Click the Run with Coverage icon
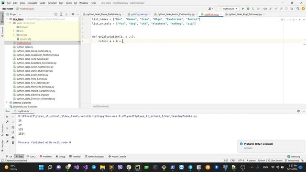Screen dimensions: 306x172 [253, 9]
